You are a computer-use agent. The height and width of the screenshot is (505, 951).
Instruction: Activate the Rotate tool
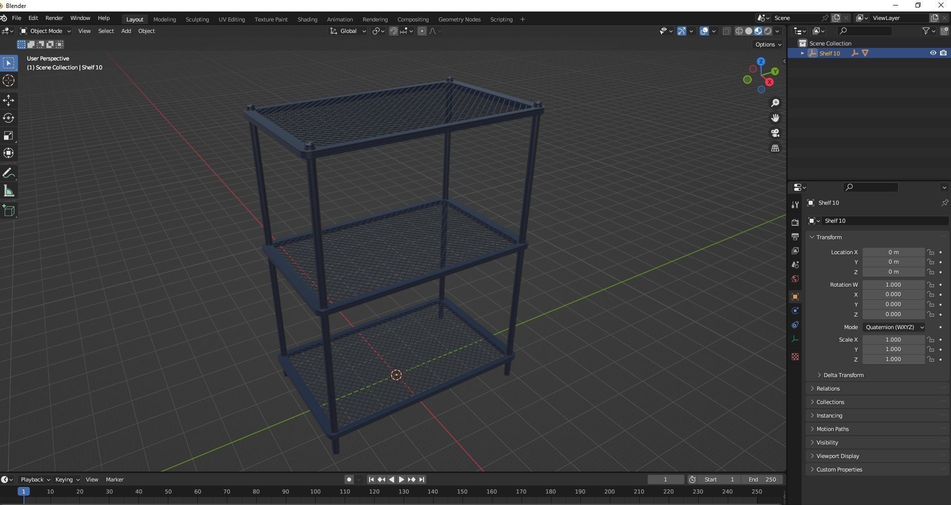pyautogui.click(x=8, y=118)
